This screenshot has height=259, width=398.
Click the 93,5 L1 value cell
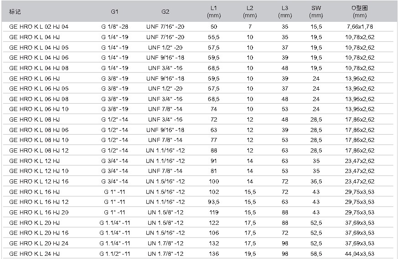click(x=214, y=202)
